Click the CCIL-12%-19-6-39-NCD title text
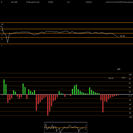This screenshot has width=133, height=133. 115,2
